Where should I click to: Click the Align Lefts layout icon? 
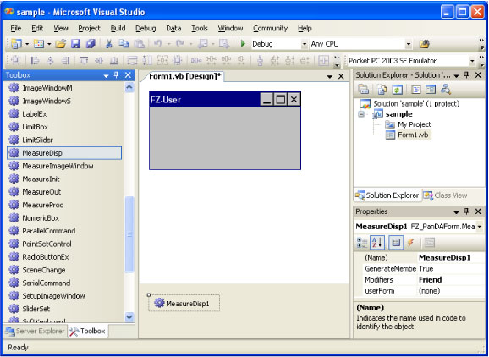click(x=35, y=61)
